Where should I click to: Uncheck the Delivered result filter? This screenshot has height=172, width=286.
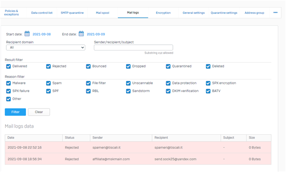(x=8, y=66)
